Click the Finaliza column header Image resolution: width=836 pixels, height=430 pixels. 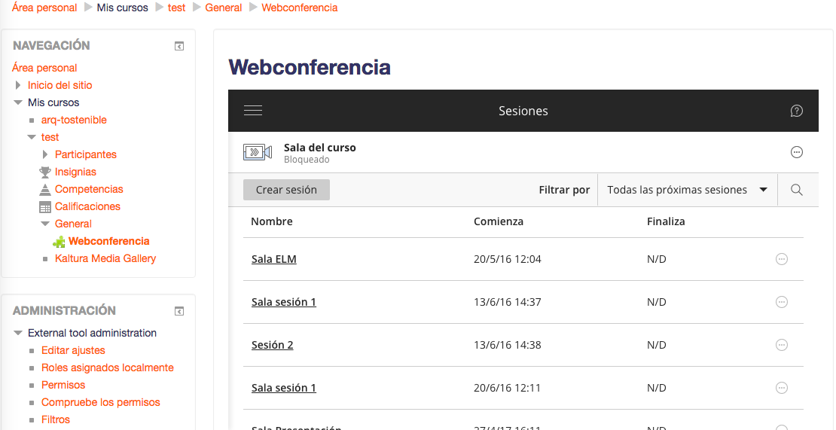(666, 221)
